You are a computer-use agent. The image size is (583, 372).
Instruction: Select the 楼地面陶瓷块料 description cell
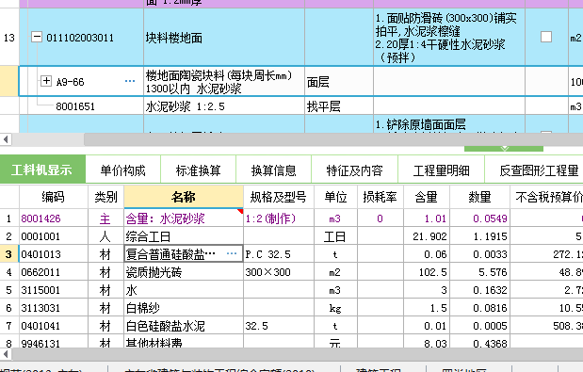click(224, 81)
